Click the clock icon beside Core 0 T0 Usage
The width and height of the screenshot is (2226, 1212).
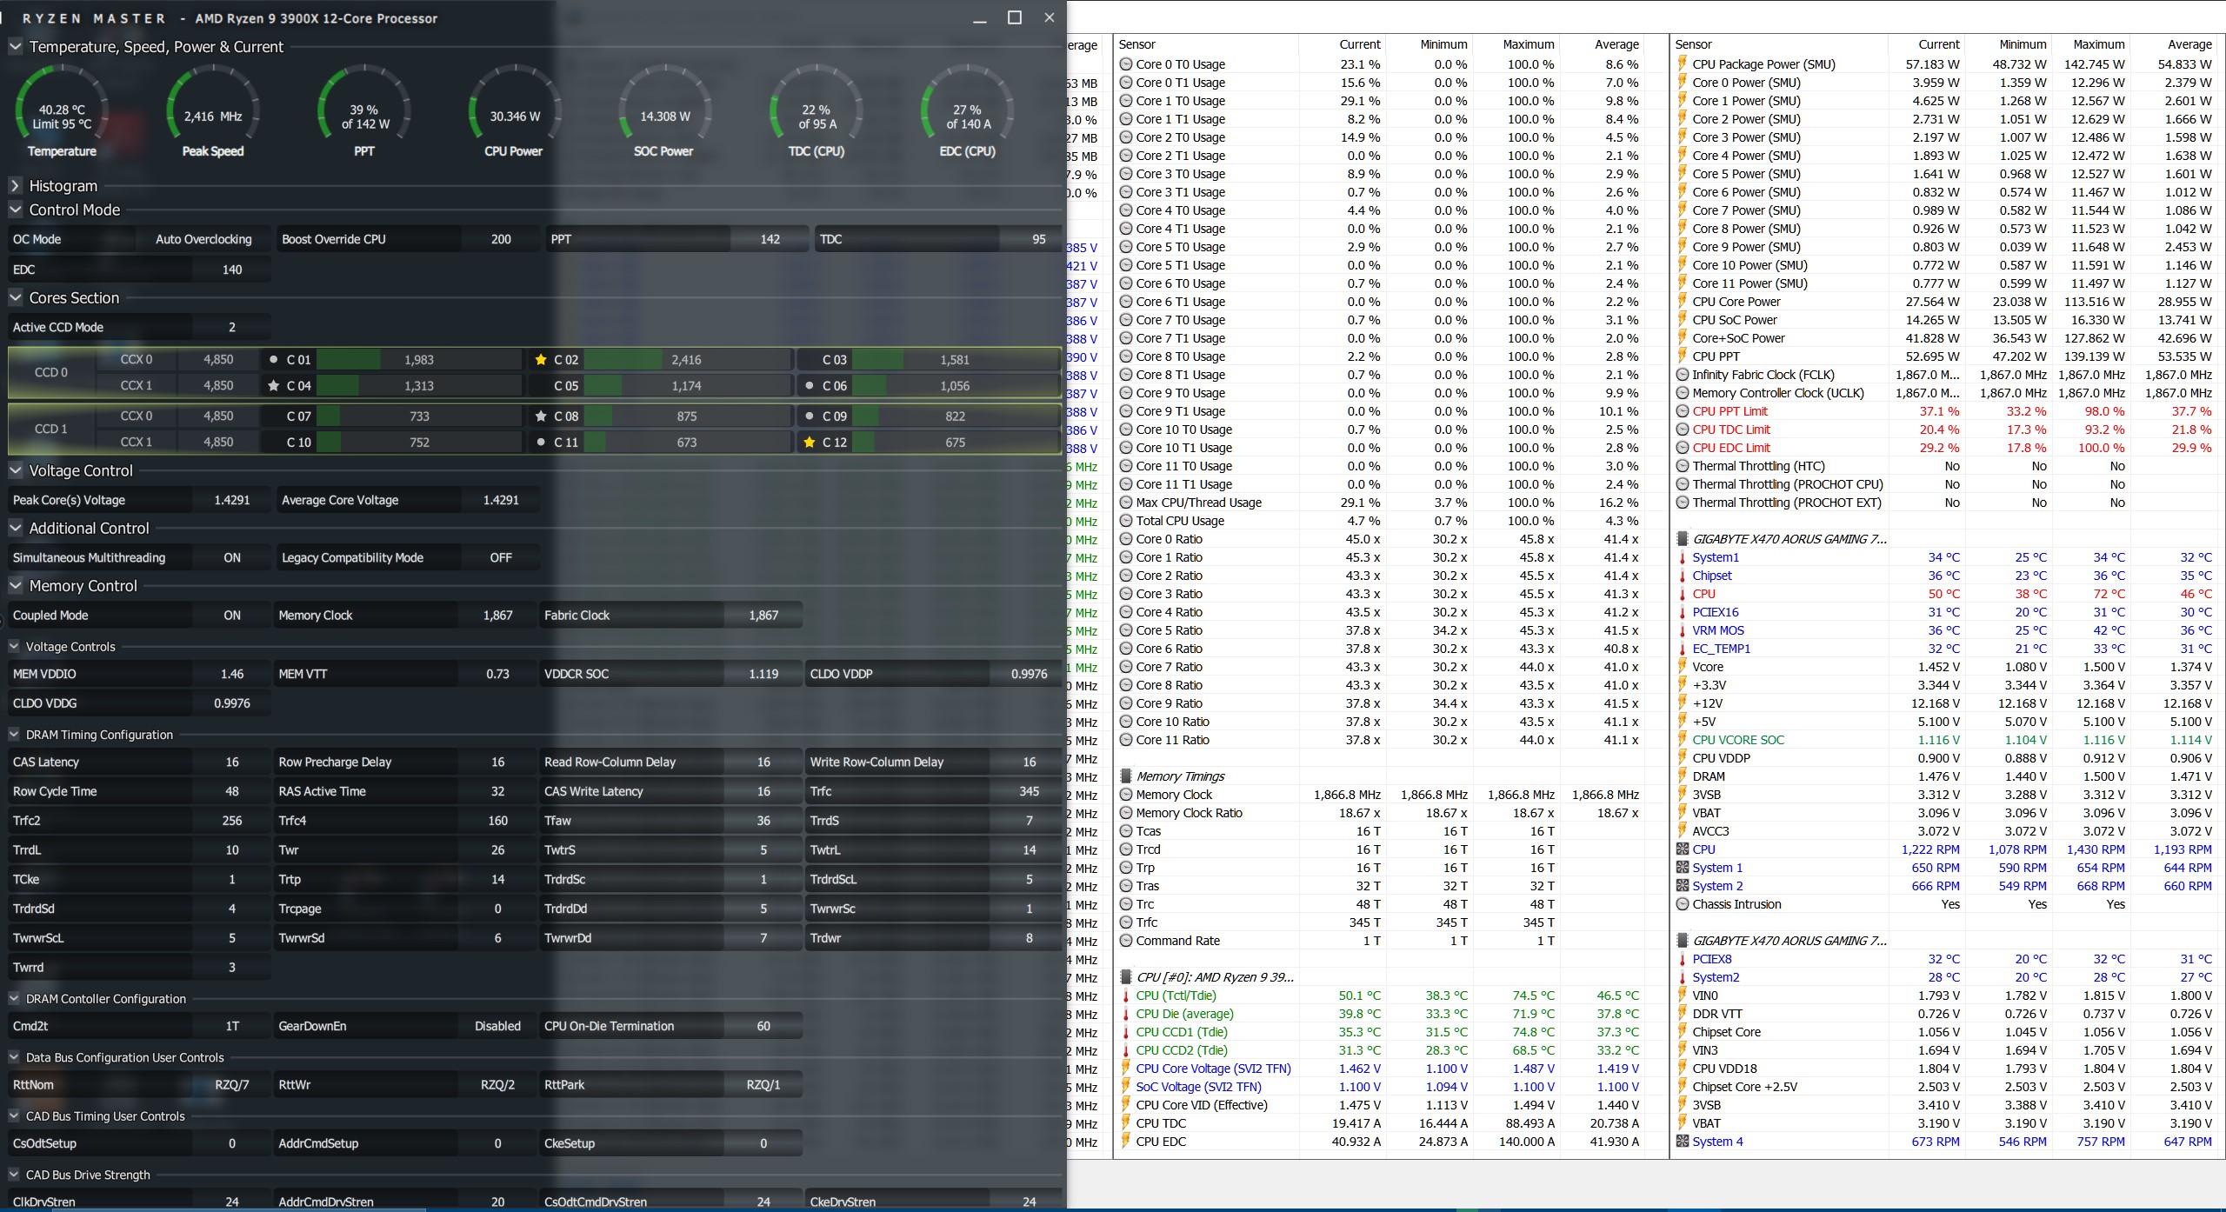coord(1126,63)
